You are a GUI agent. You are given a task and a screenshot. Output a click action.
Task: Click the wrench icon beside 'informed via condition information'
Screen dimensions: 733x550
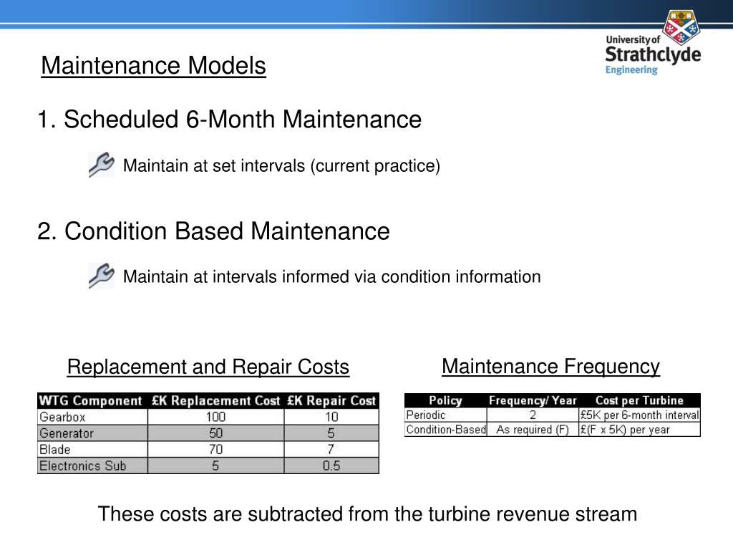click(x=102, y=276)
